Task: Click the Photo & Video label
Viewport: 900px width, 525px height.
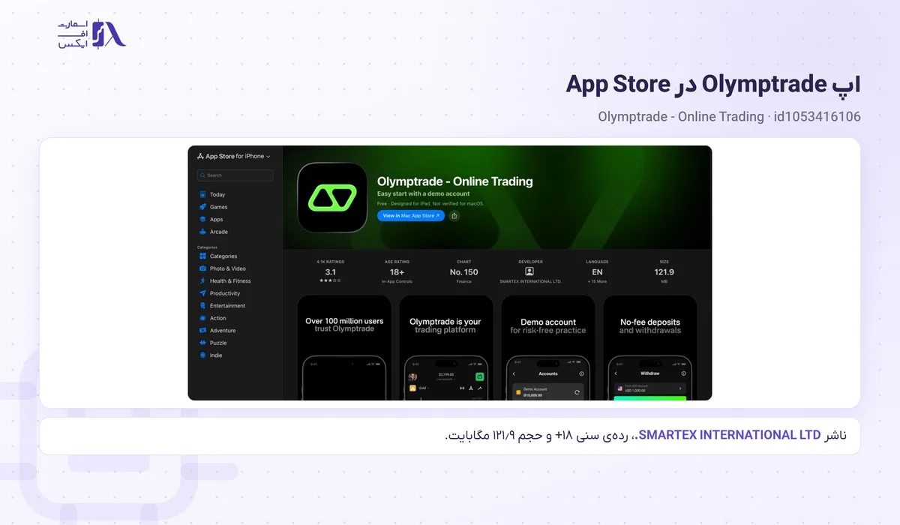Action: point(228,268)
